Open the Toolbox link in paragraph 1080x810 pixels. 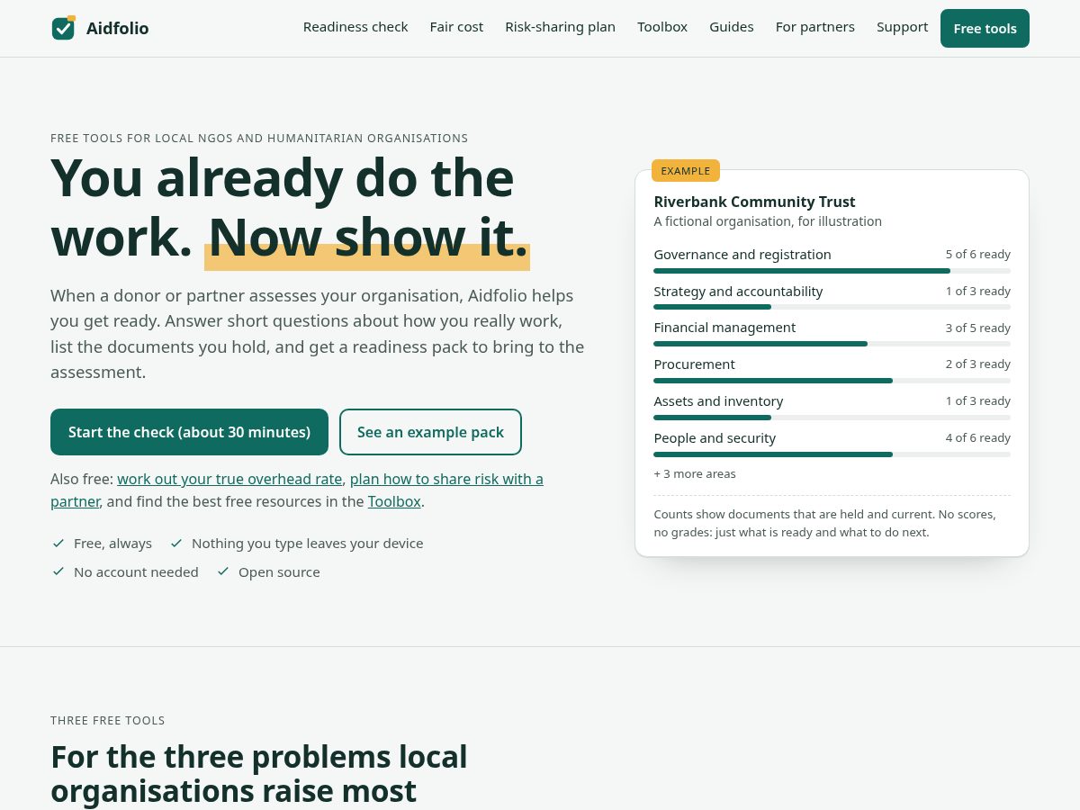394,501
